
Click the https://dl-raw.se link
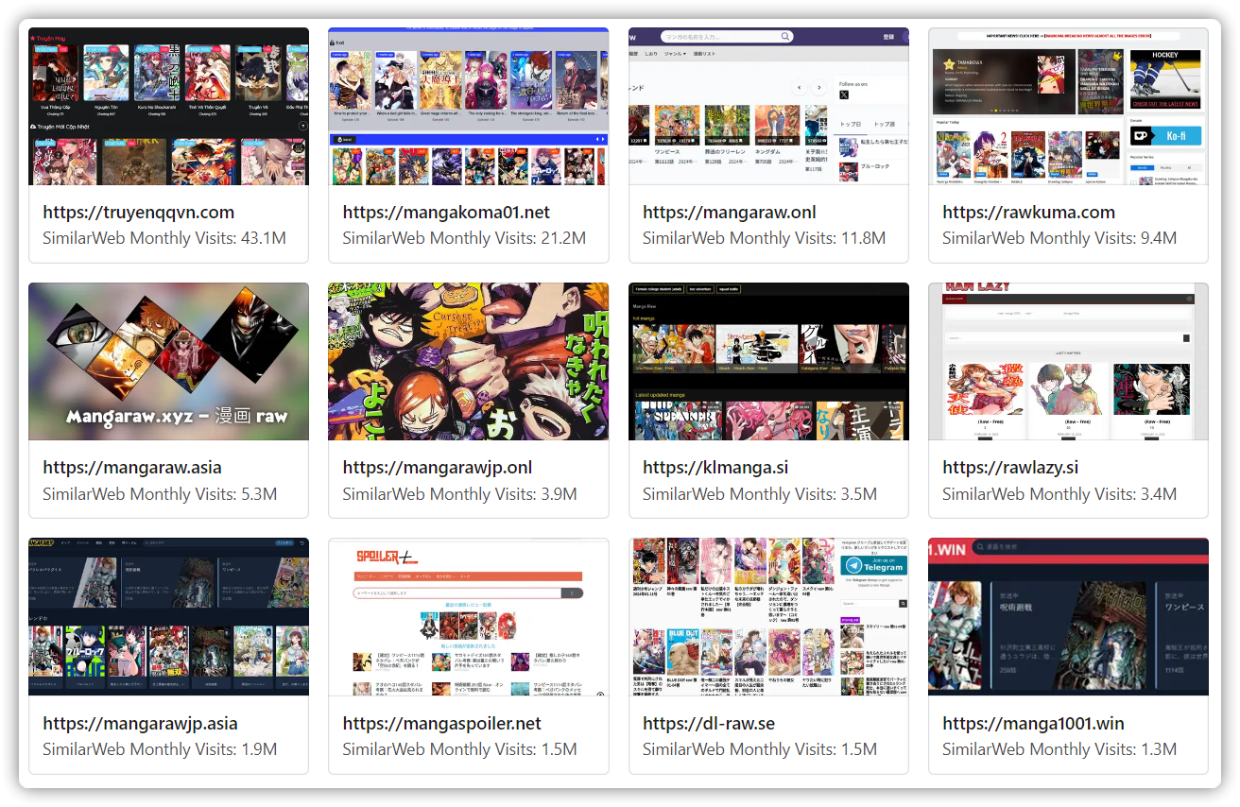coord(709,724)
